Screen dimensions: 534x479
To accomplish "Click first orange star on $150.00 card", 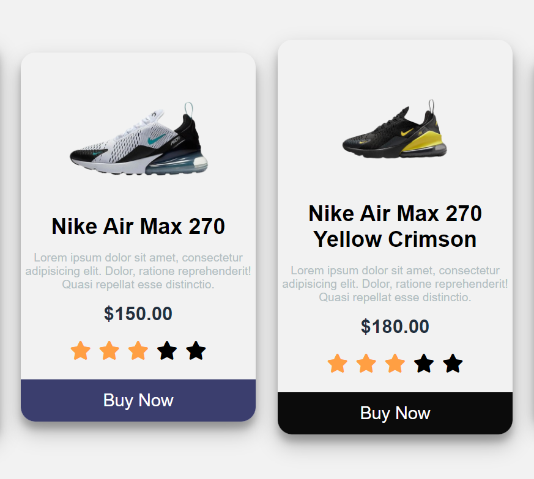I will pyautogui.click(x=81, y=351).
